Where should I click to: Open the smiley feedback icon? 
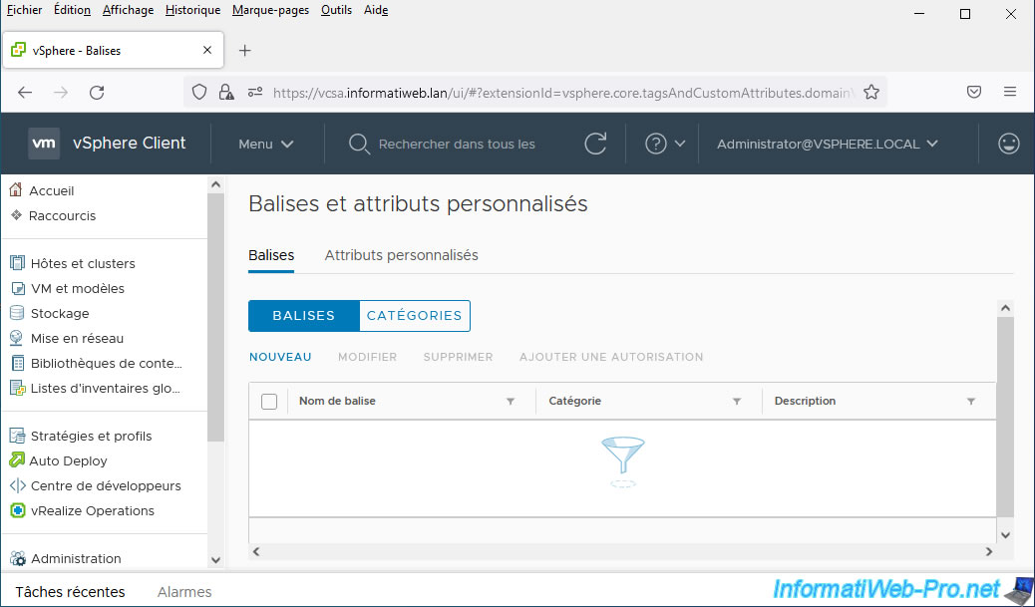point(1008,144)
